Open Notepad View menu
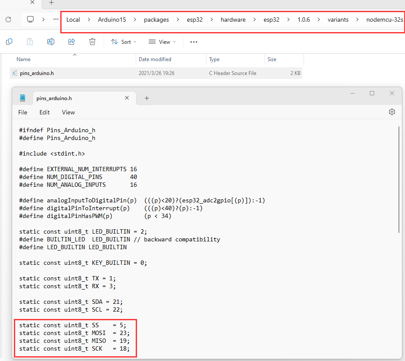This screenshot has width=405, height=361. pyautogui.click(x=68, y=112)
